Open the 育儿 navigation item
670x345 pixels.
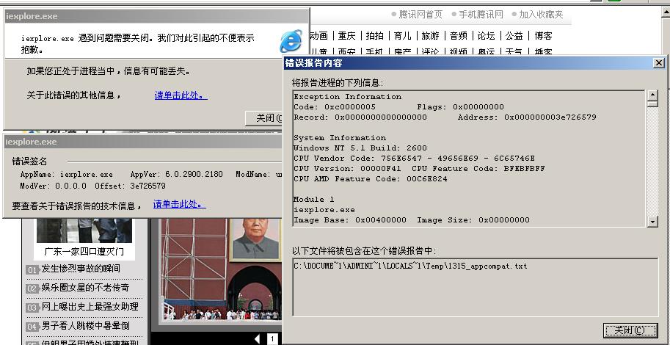pyautogui.click(x=402, y=35)
